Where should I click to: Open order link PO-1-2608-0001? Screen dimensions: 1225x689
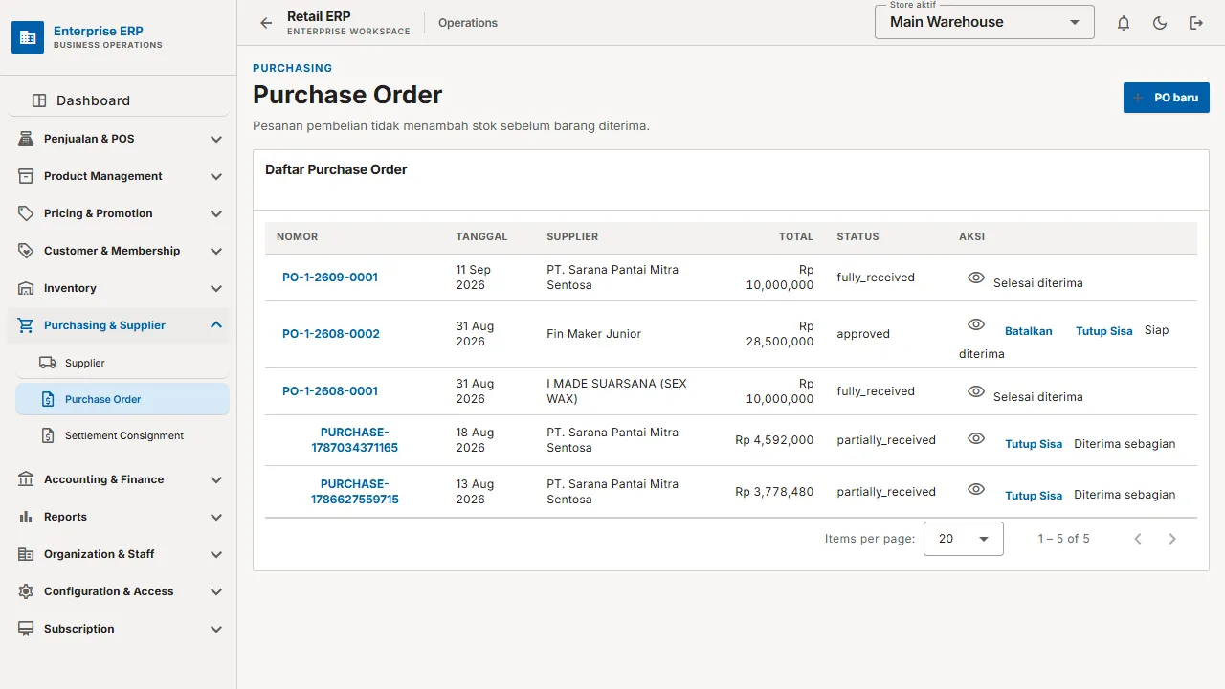click(x=330, y=391)
